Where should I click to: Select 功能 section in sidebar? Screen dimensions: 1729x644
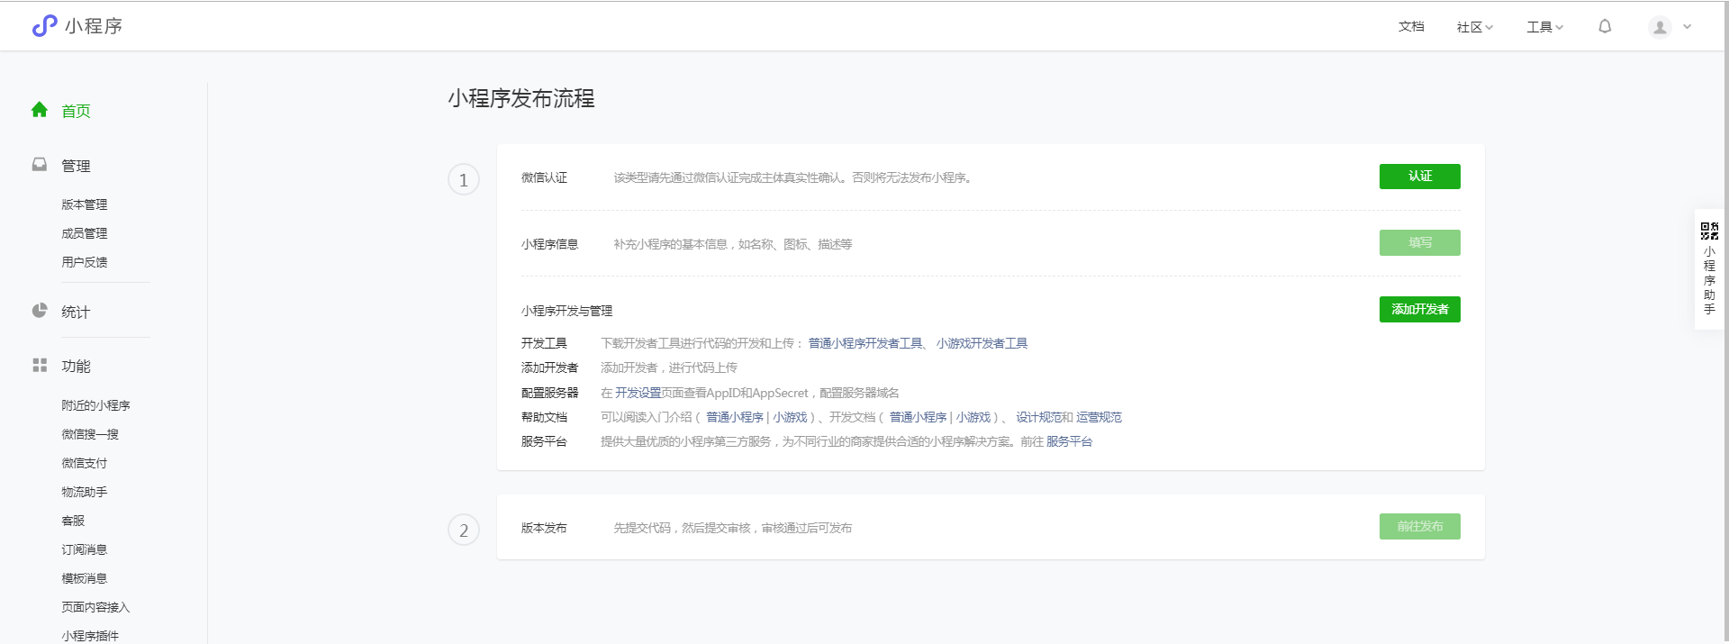pos(76,366)
